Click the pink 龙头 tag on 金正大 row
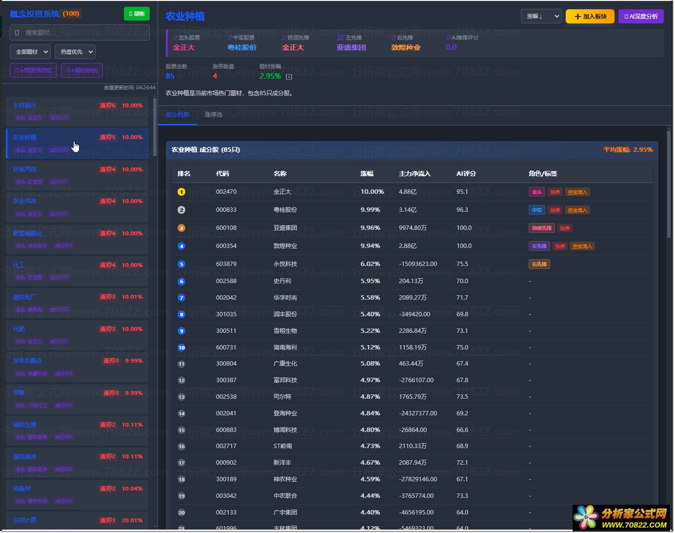The width and height of the screenshot is (675, 533). [536, 192]
